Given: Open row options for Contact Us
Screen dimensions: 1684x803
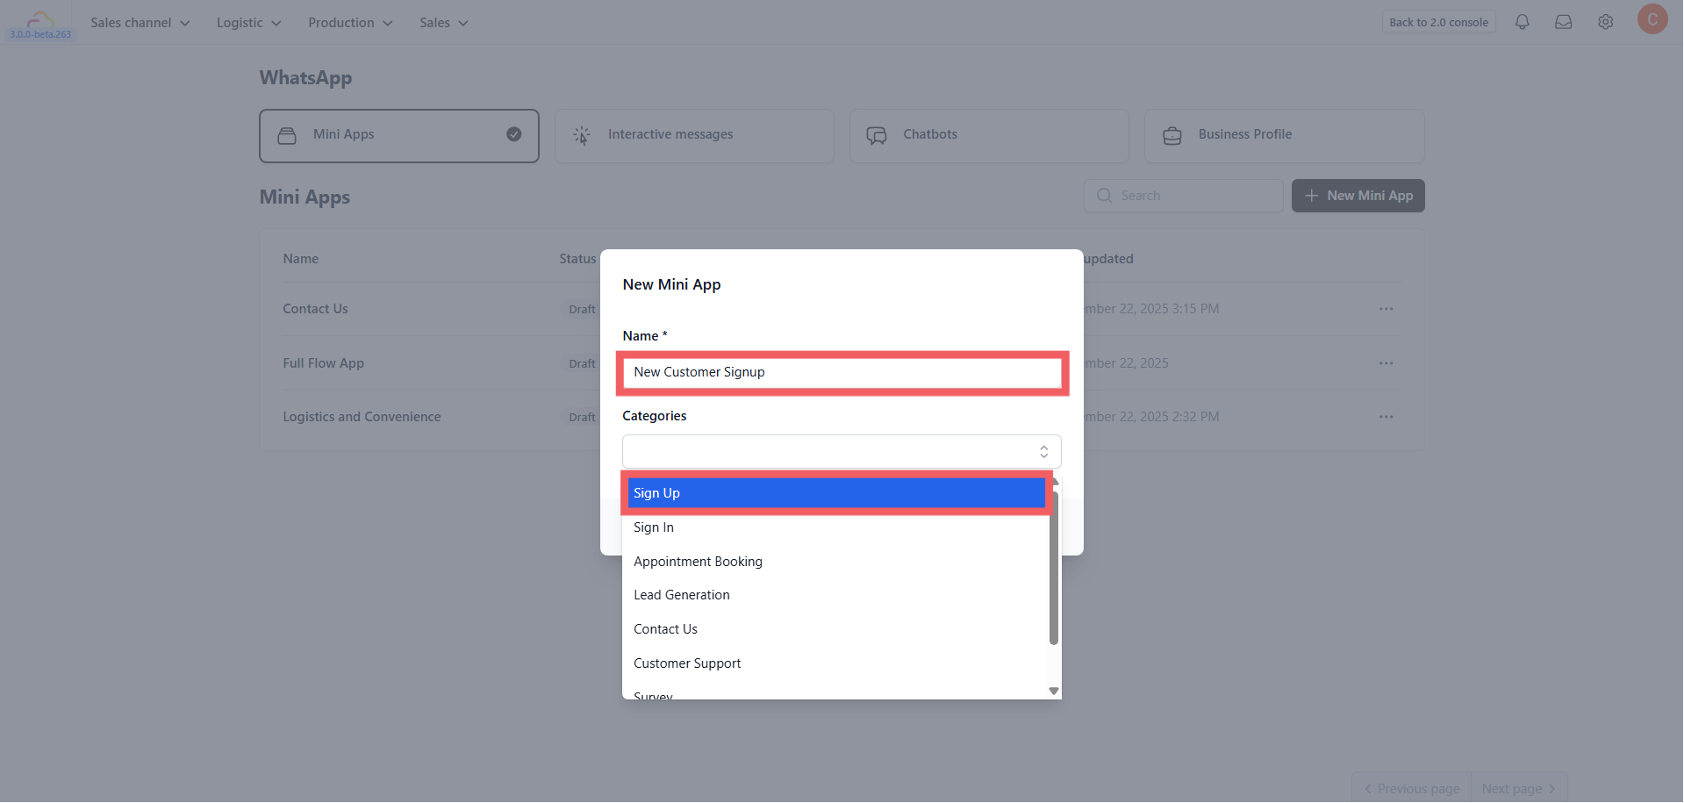Looking at the screenshot, I should coord(1386,309).
